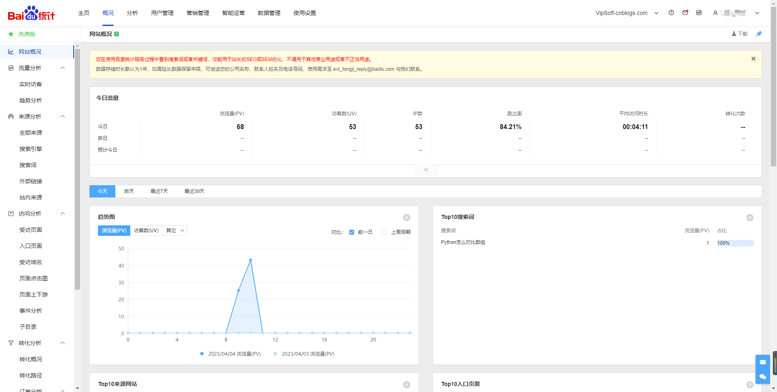Click the user profile icon

point(715,13)
